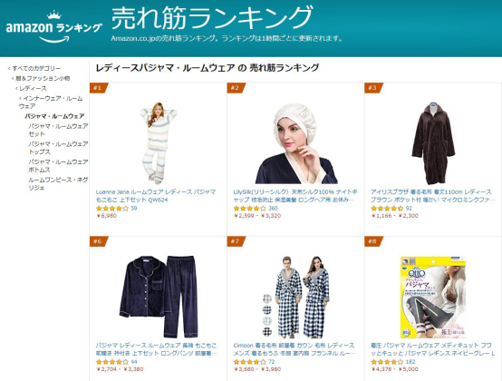Open Cimoon 着る毛布 product title link

pos(294,349)
